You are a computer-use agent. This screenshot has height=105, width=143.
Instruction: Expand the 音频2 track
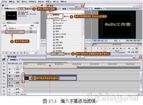(14, 89)
